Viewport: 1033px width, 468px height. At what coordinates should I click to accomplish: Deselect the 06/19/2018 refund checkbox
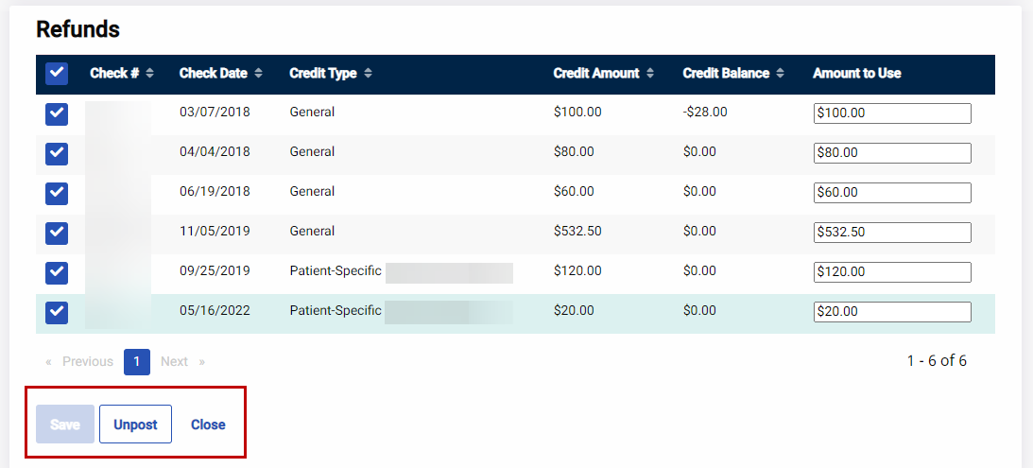tap(57, 193)
